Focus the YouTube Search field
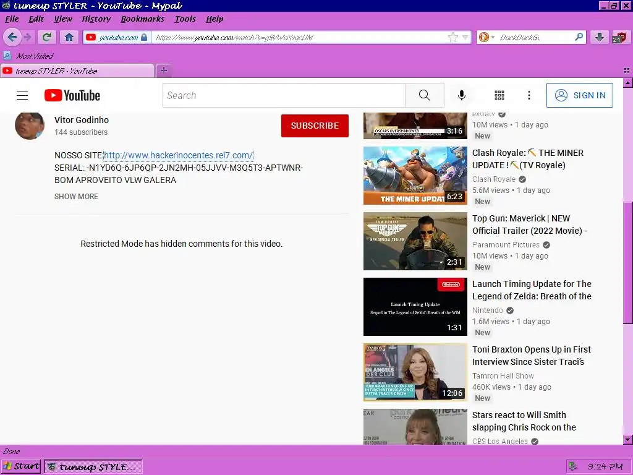 (284, 95)
